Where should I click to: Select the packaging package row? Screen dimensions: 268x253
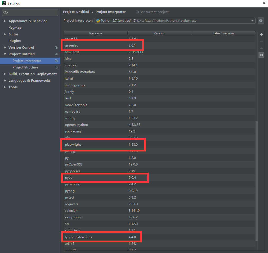[159, 131]
